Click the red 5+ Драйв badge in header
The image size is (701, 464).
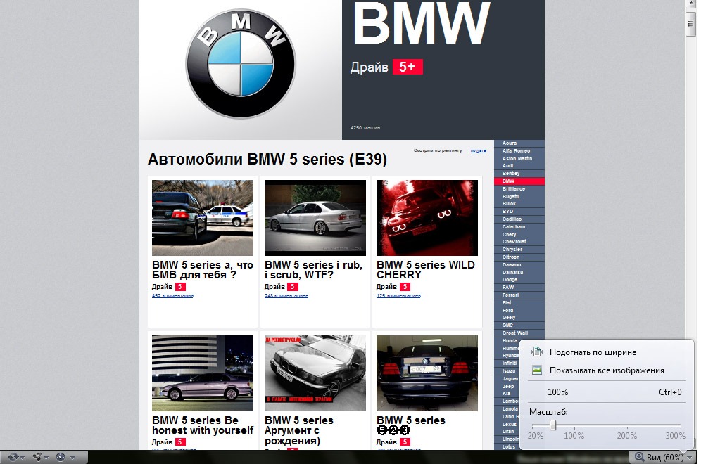pos(408,67)
